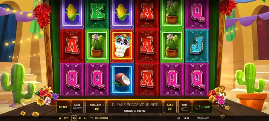Click the Novomatic logo
The image size is (269, 121).
click(x=203, y=118)
